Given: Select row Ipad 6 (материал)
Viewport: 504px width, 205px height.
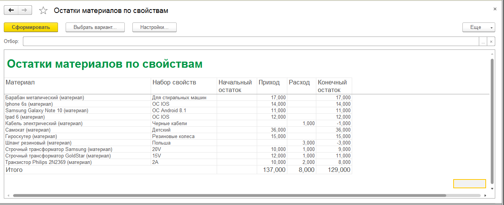Looking at the screenshot, I should 178,117.
